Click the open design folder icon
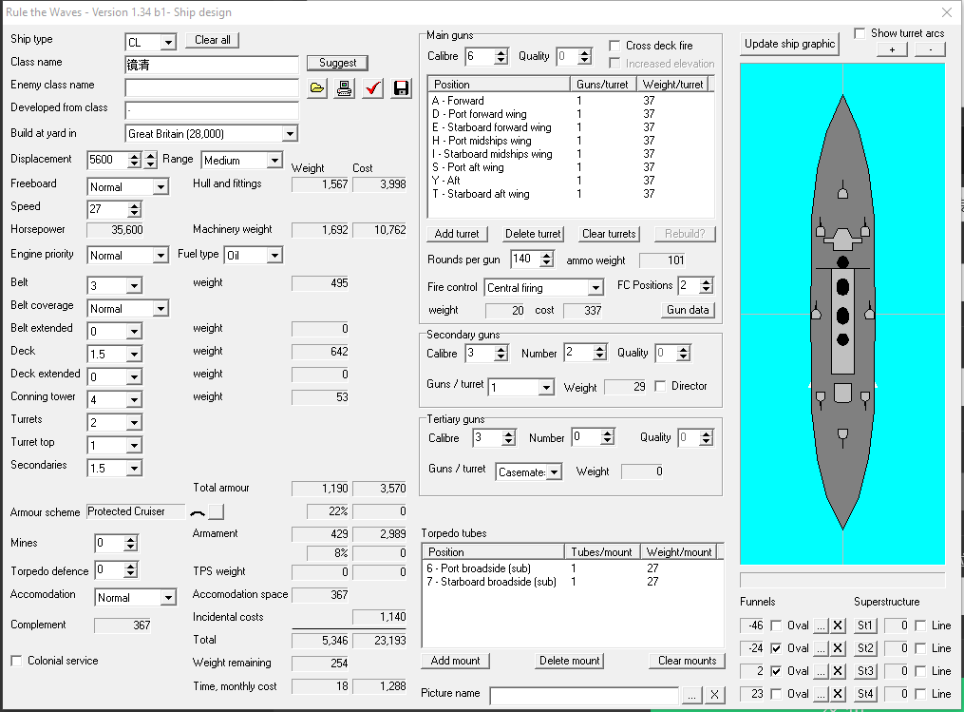964x712 pixels. tap(317, 88)
